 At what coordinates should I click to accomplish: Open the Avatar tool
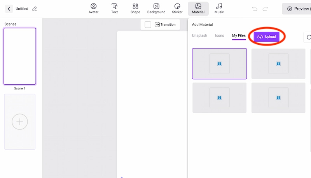pyautogui.click(x=93, y=9)
